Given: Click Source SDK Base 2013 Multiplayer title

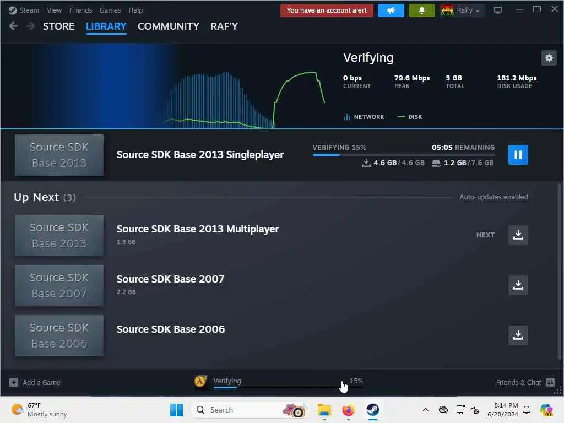Looking at the screenshot, I should point(198,229).
